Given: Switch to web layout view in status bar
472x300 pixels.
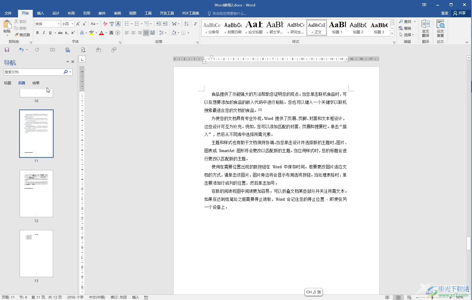Looking at the screenshot, I should pos(409,297).
